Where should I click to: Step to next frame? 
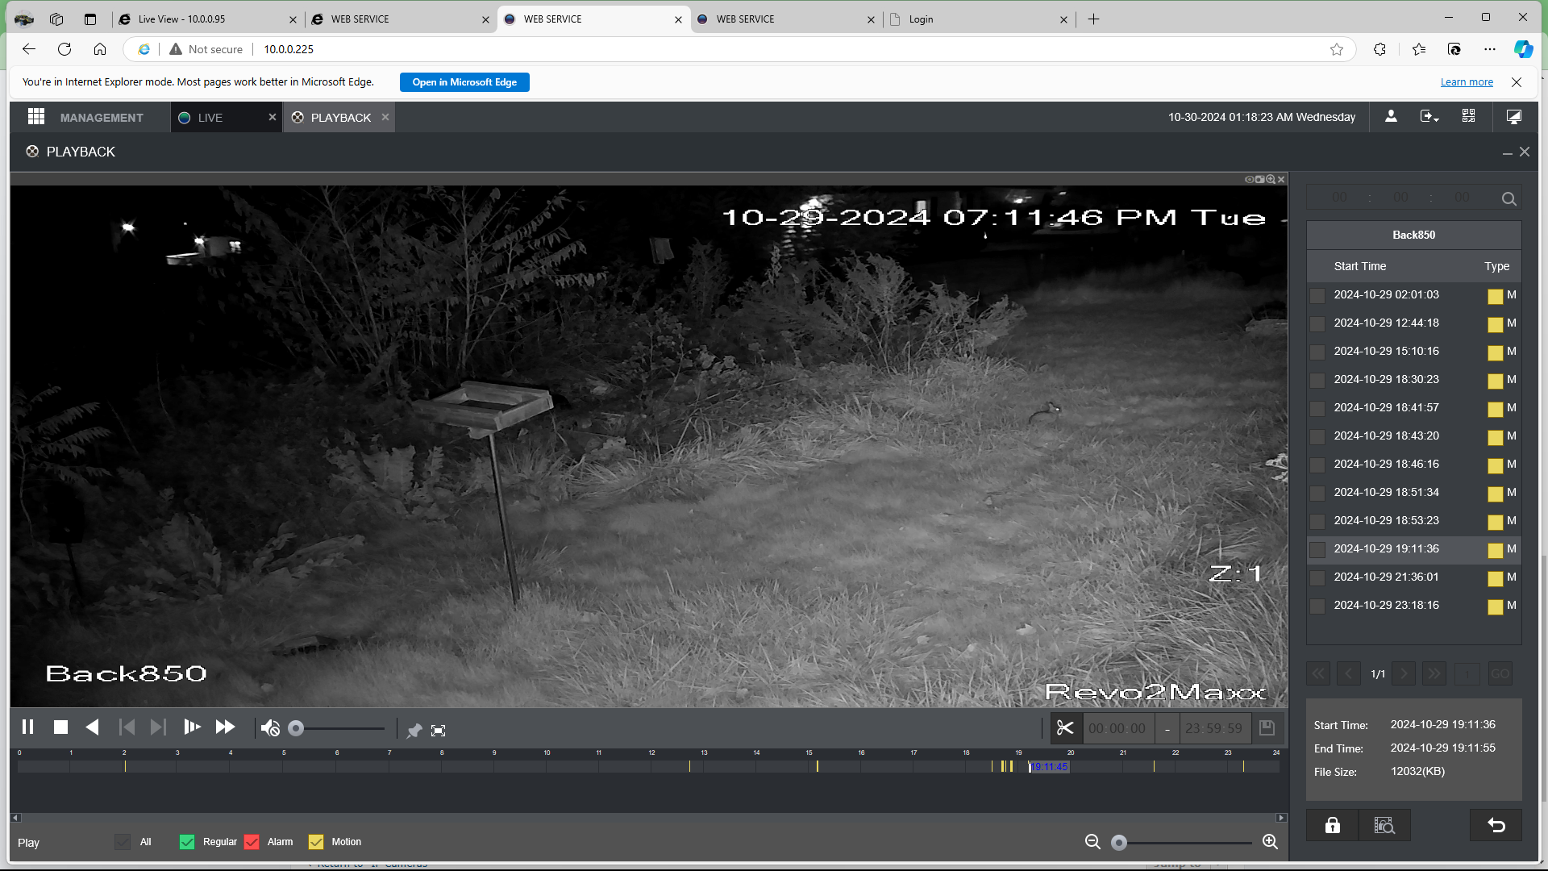tap(158, 727)
